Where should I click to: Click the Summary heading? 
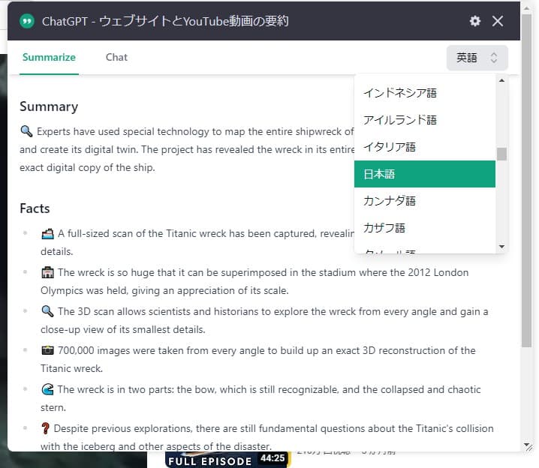(49, 106)
